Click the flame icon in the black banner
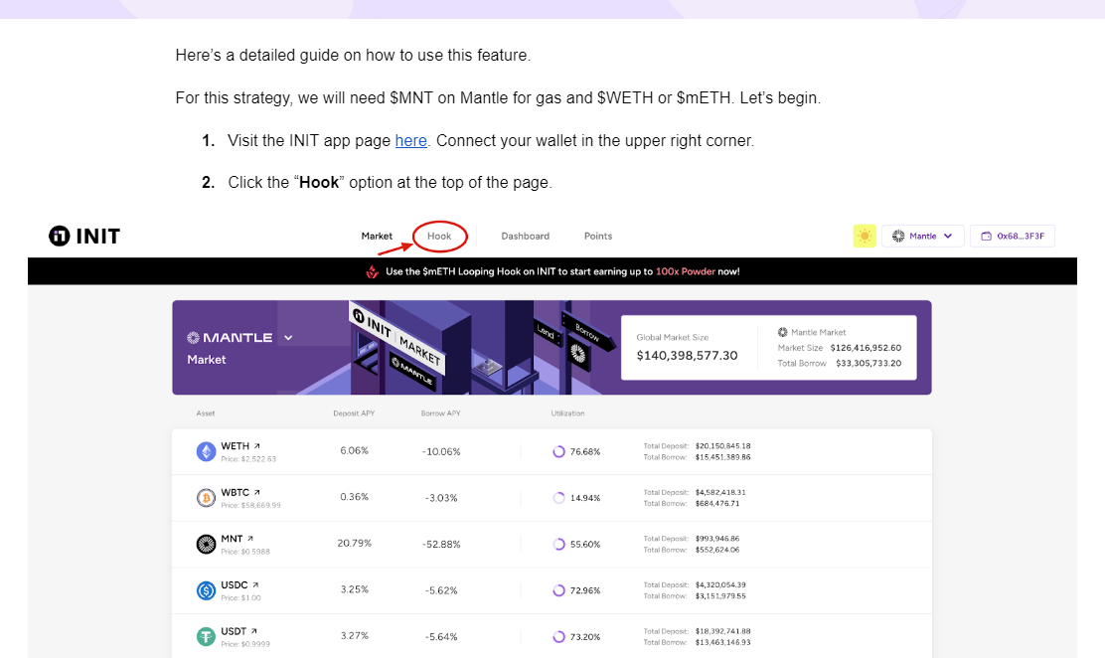Image resolution: width=1105 pixels, height=658 pixels. pos(372,271)
